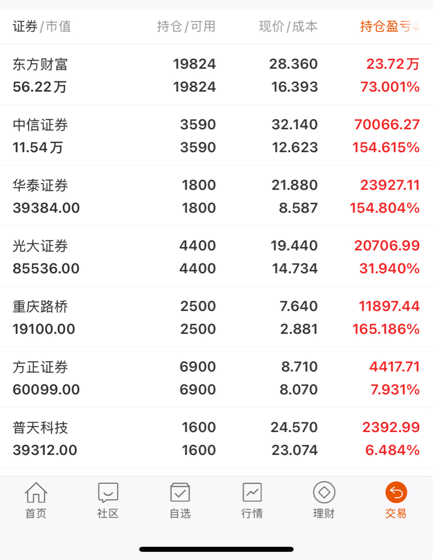Open the 华泰证券 holding row

pyautogui.click(x=216, y=196)
